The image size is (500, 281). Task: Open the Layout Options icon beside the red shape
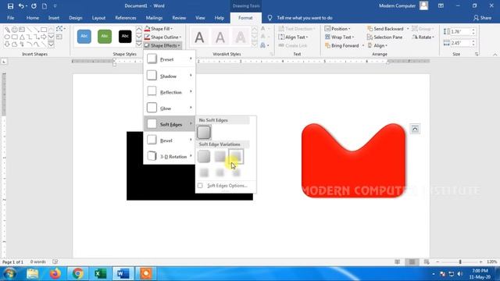point(415,129)
